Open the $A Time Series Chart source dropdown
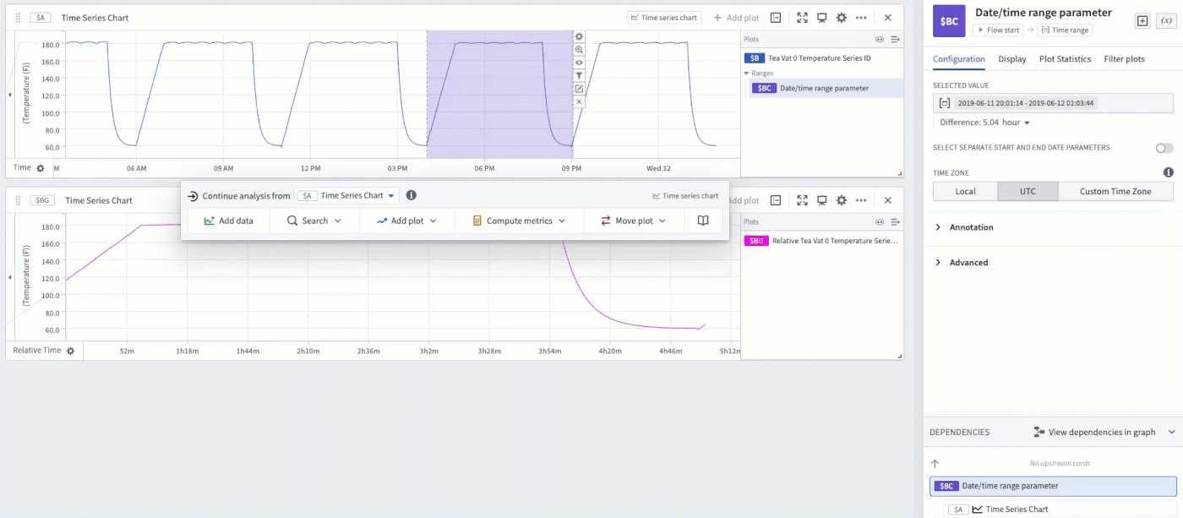This screenshot has width=1183, height=518. (x=346, y=195)
